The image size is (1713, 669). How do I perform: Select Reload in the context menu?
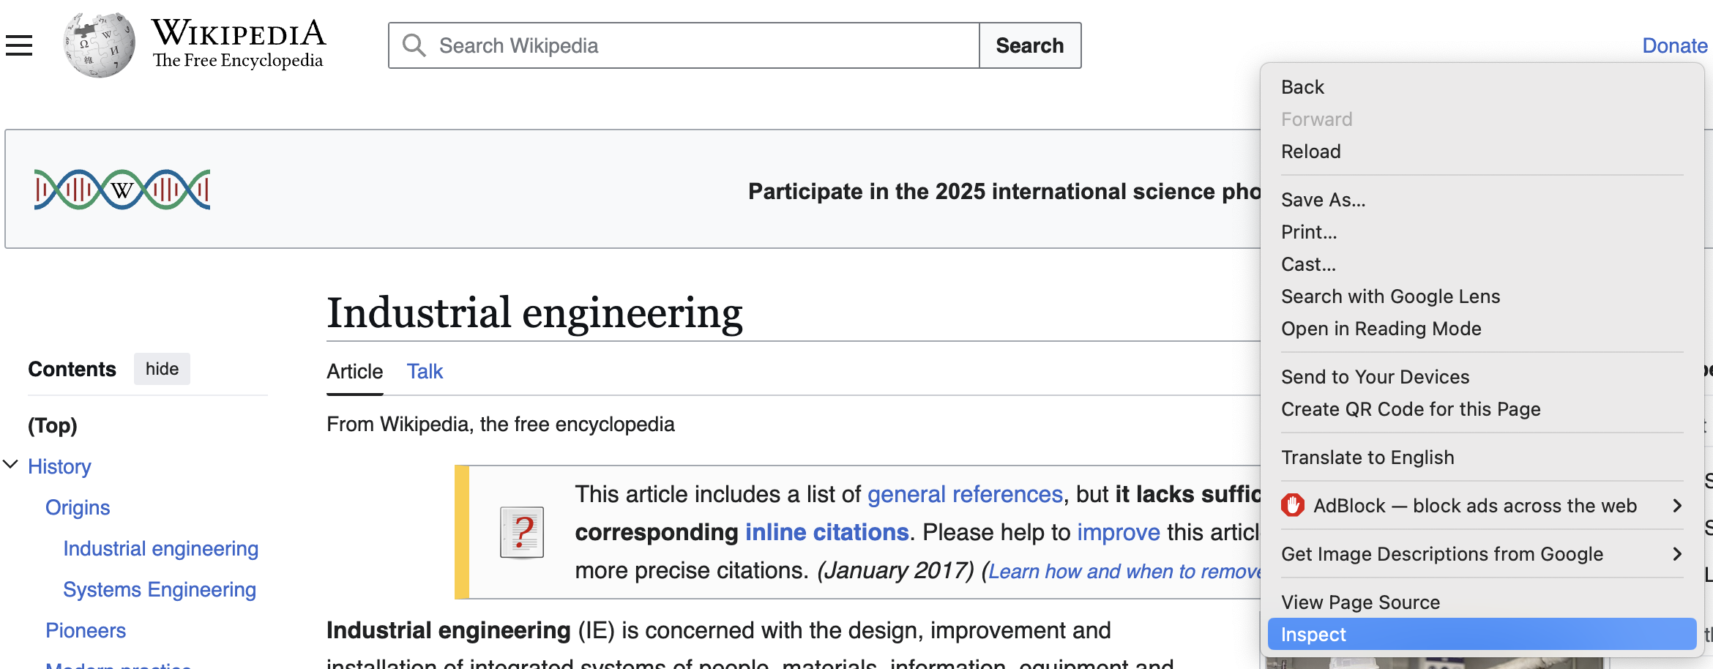tap(1310, 152)
